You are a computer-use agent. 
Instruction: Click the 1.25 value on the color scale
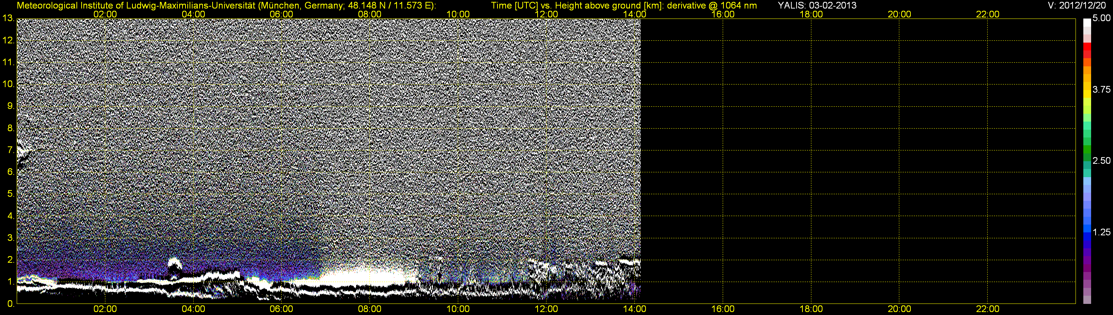coord(1101,232)
